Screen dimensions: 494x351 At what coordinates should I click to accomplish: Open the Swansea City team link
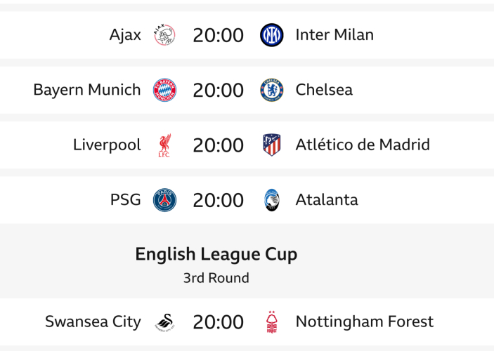tap(93, 322)
